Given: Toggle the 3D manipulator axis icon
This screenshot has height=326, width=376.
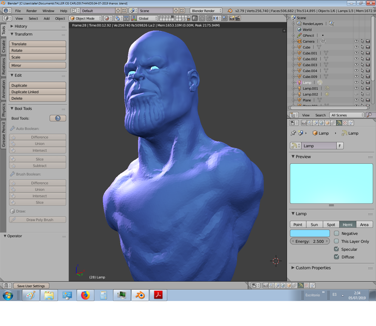Looking at the screenshot, I should (134, 18).
